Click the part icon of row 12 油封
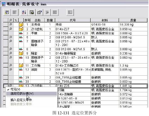This screenshot has height=116, width=149. pos(21,69)
